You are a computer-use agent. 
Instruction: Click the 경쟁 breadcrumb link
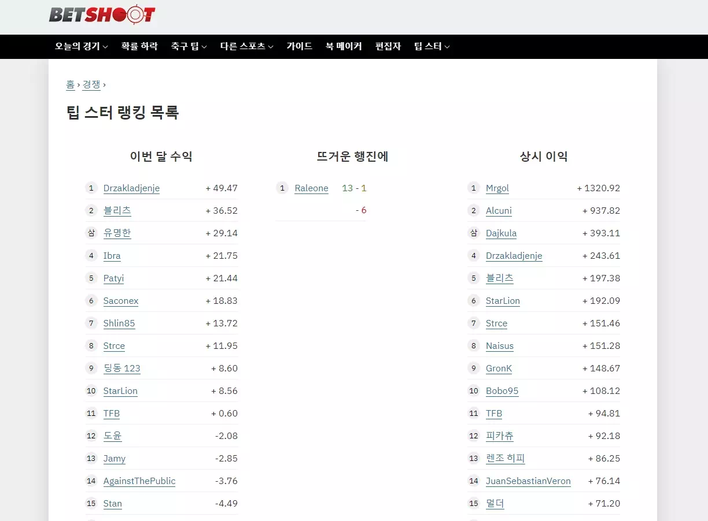coord(91,84)
